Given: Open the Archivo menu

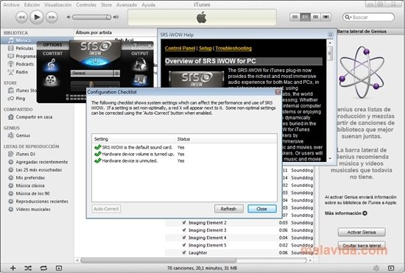Looking at the screenshot, I should [11, 4].
